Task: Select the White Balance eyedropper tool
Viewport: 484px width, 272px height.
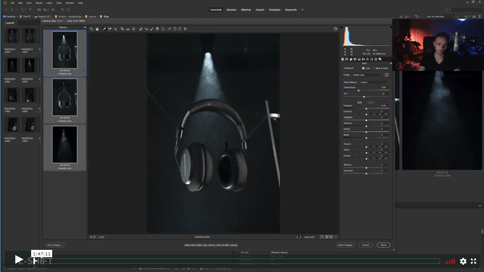Action: tap(104, 29)
